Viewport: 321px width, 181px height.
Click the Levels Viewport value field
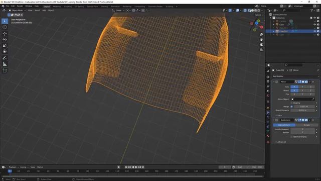click(x=302, y=129)
